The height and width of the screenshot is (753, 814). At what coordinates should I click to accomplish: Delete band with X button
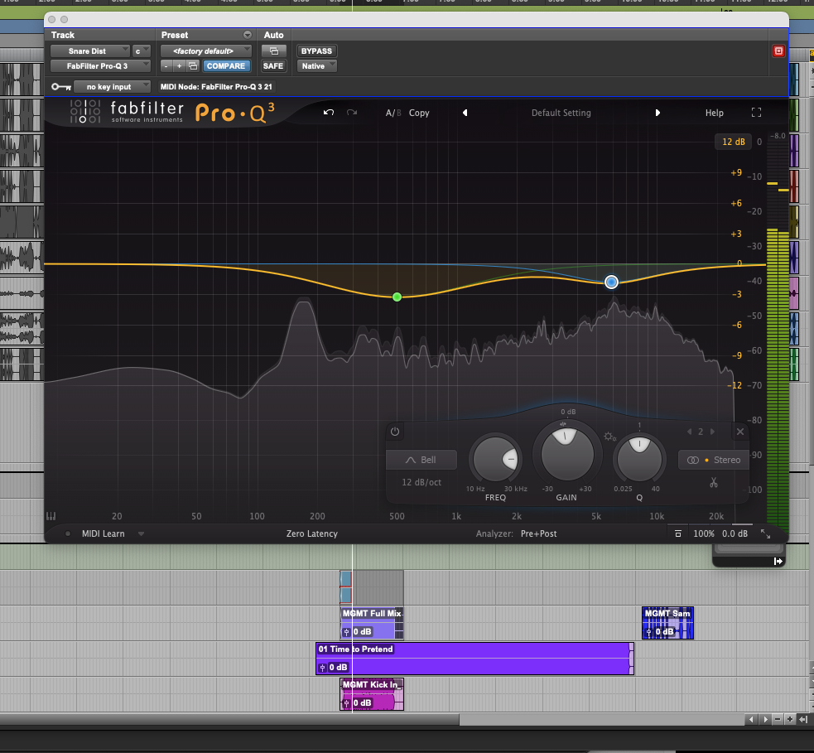740,432
